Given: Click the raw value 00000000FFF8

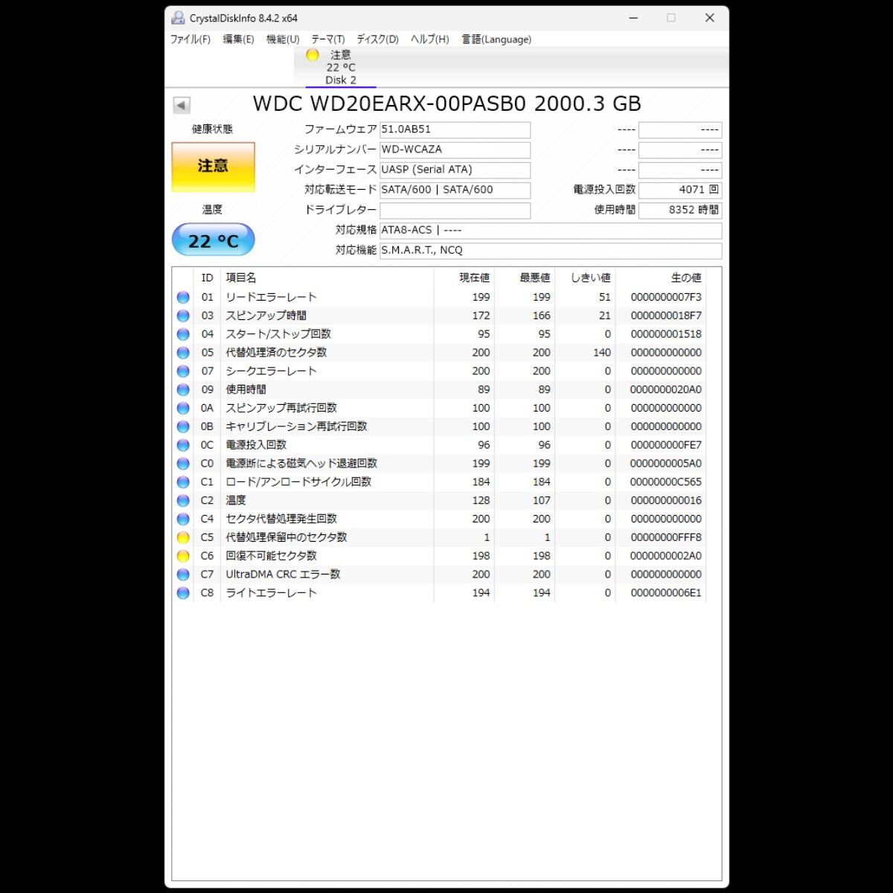Looking at the screenshot, I should [666, 537].
